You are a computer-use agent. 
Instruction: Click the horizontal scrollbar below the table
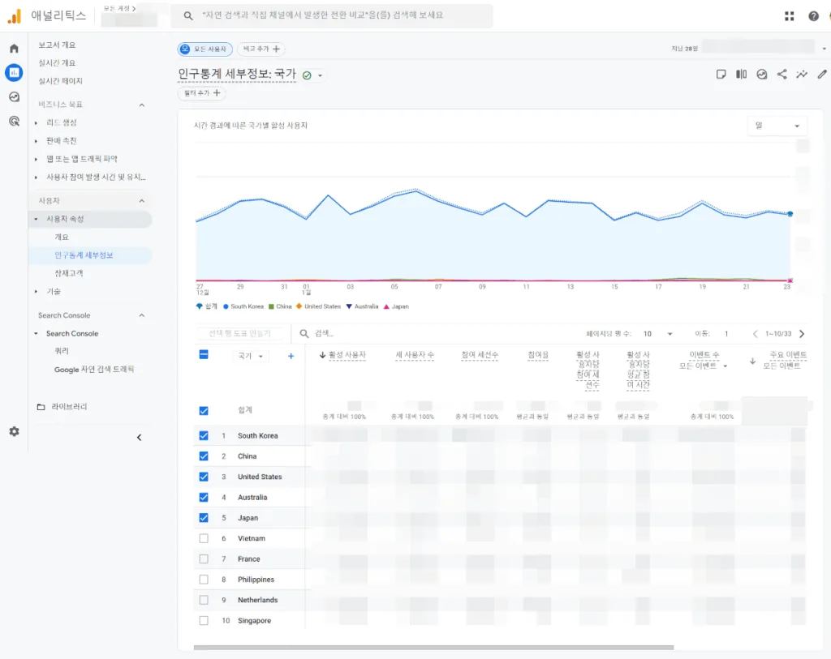tap(433, 648)
